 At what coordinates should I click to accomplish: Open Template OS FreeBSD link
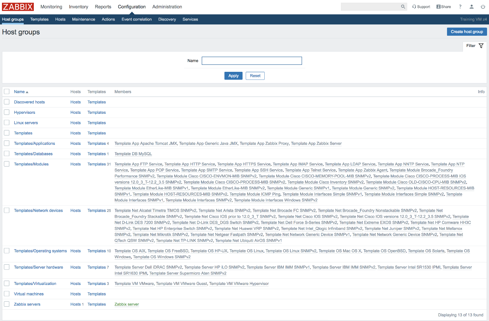(x=168, y=251)
